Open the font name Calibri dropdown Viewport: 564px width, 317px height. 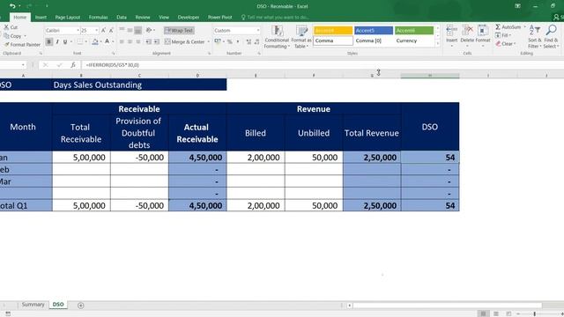pyautogui.click(x=78, y=31)
